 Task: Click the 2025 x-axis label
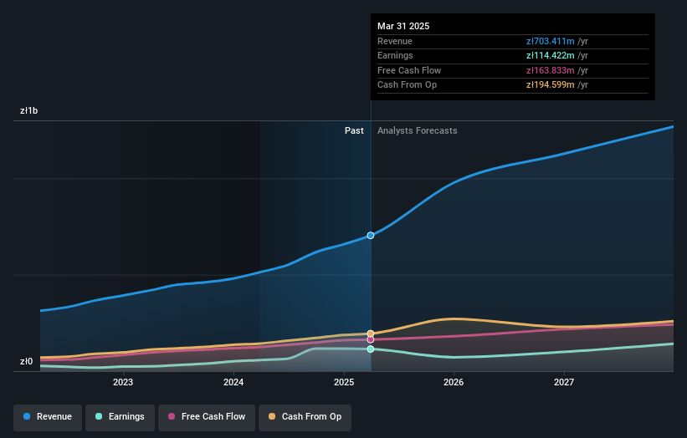coord(344,382)
